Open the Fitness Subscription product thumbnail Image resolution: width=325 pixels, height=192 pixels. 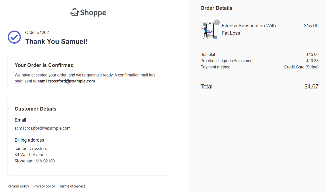209,31
